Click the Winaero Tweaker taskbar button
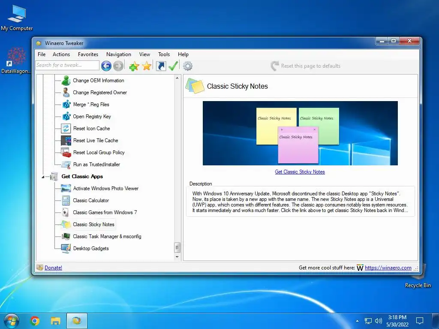 [77, 321]
